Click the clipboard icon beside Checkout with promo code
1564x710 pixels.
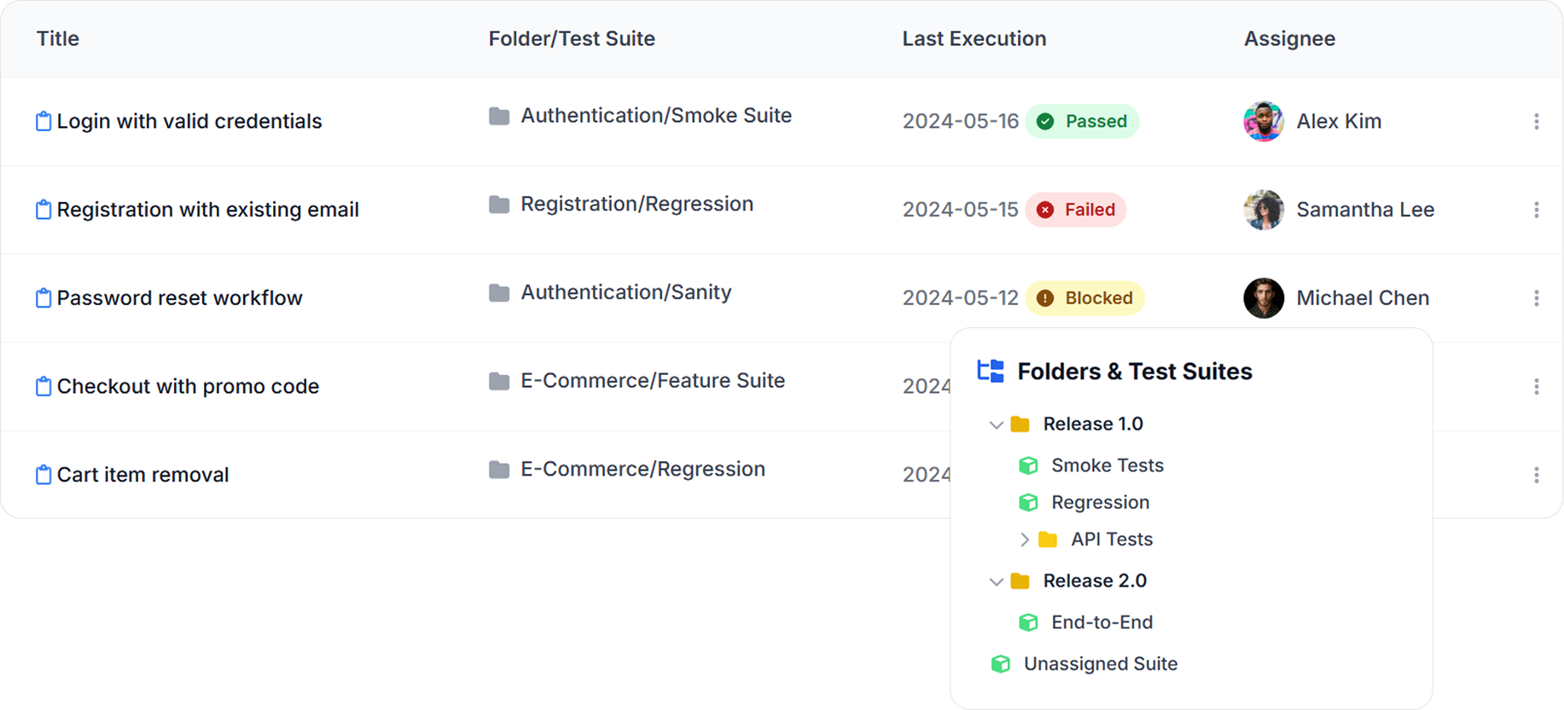pos(43,386)
